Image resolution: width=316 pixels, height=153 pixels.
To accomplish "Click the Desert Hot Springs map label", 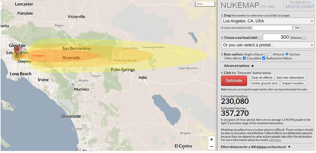I will pos(125,60).
